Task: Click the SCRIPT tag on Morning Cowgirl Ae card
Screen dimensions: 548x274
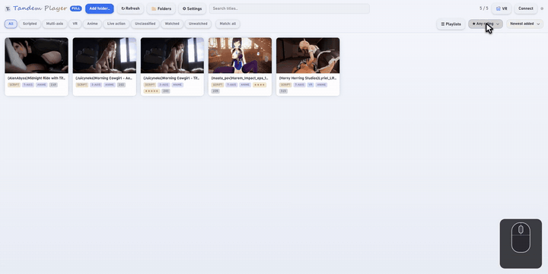Action: tap(81, 85)
